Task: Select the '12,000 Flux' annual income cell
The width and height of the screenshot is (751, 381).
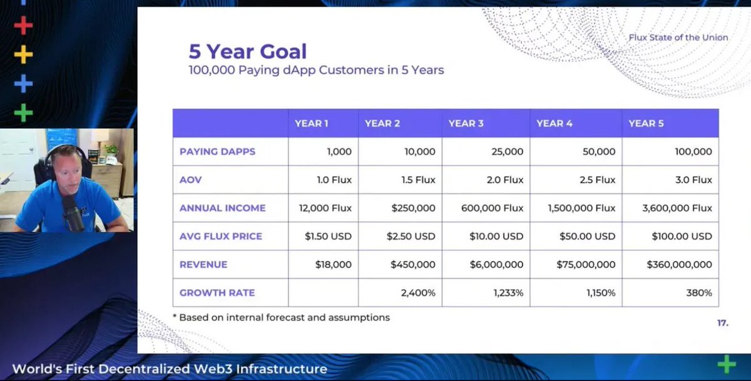Action: tap(323, 208)
